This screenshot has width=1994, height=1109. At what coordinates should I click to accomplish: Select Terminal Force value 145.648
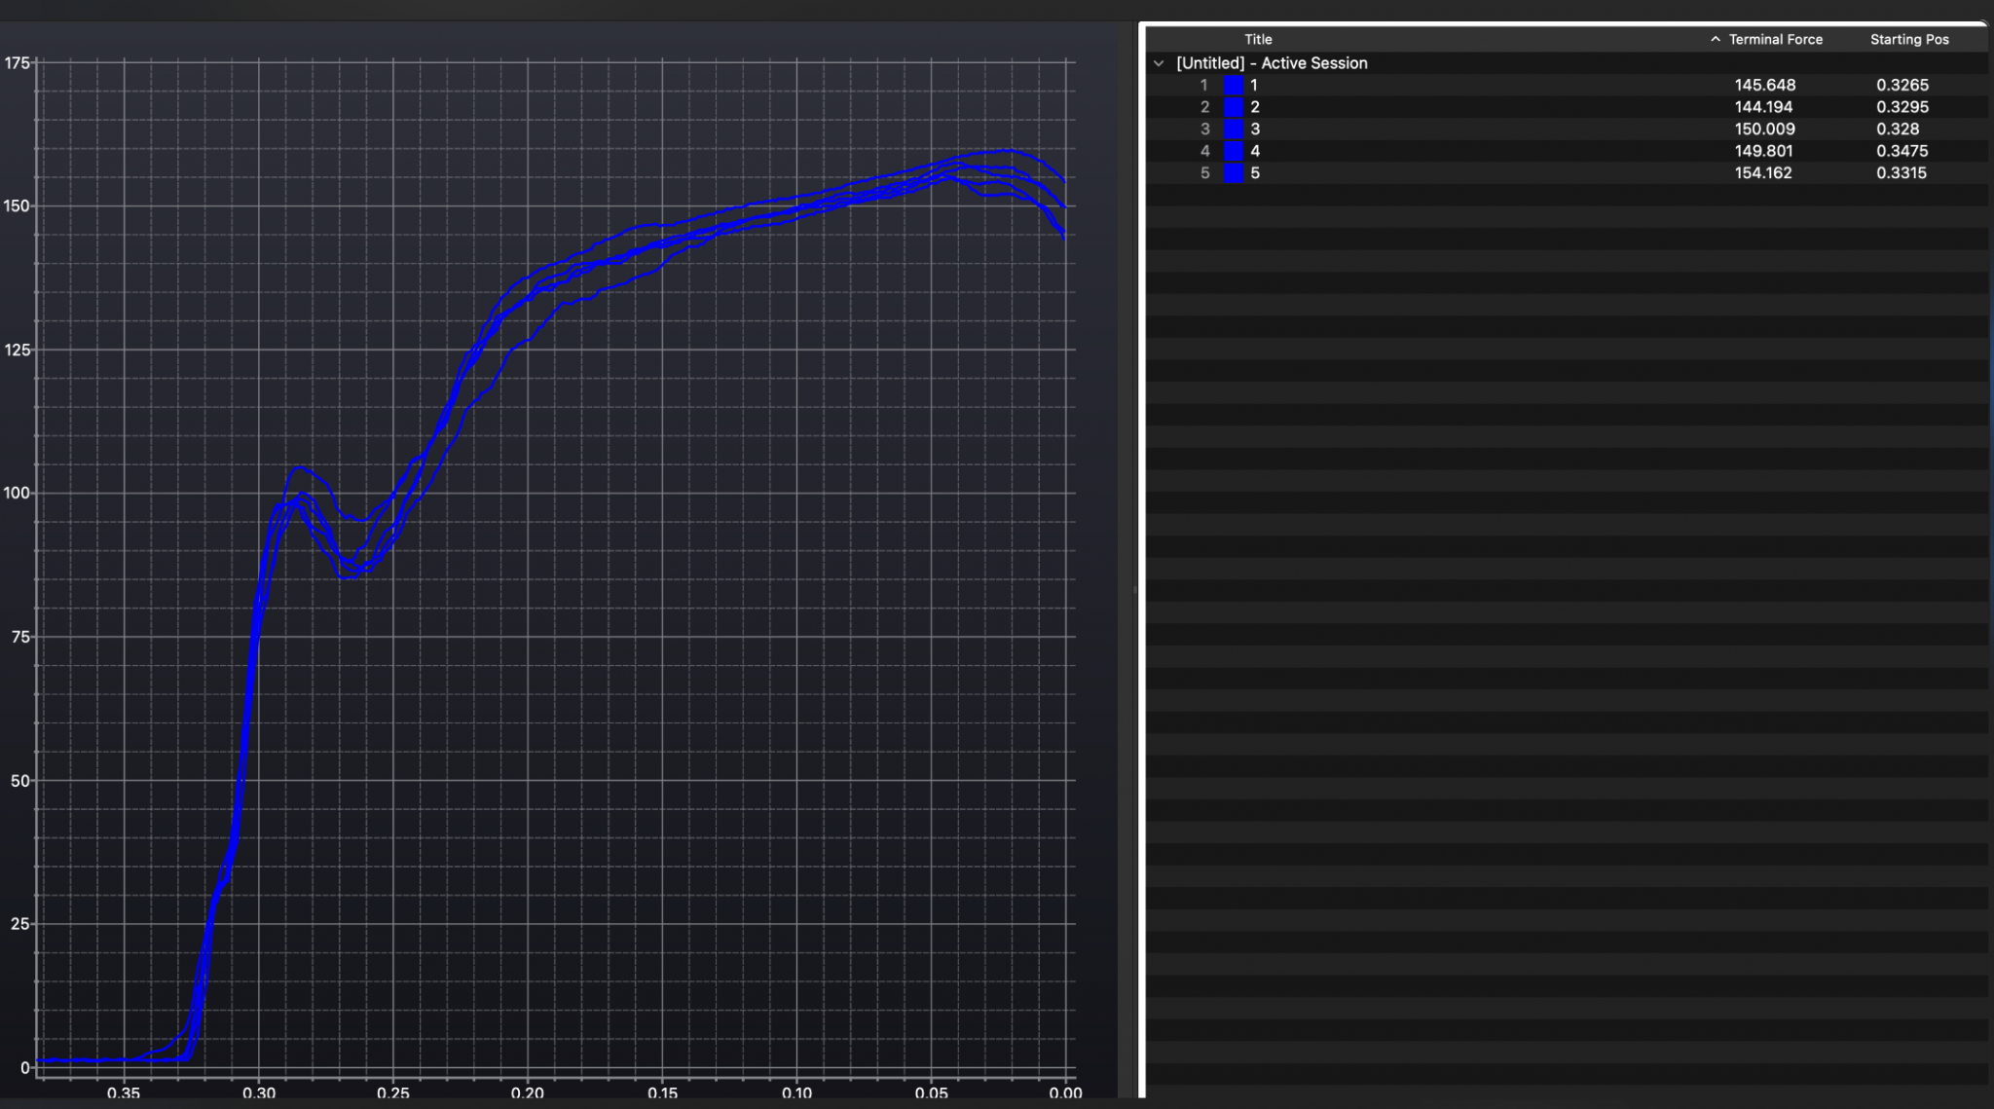click(x=1764, y=85)
